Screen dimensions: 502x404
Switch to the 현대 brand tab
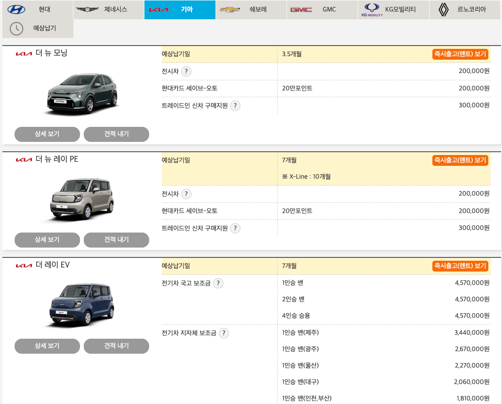(38, 9)
